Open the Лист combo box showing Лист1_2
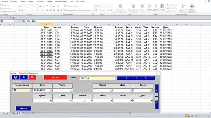 coord(113,78)
